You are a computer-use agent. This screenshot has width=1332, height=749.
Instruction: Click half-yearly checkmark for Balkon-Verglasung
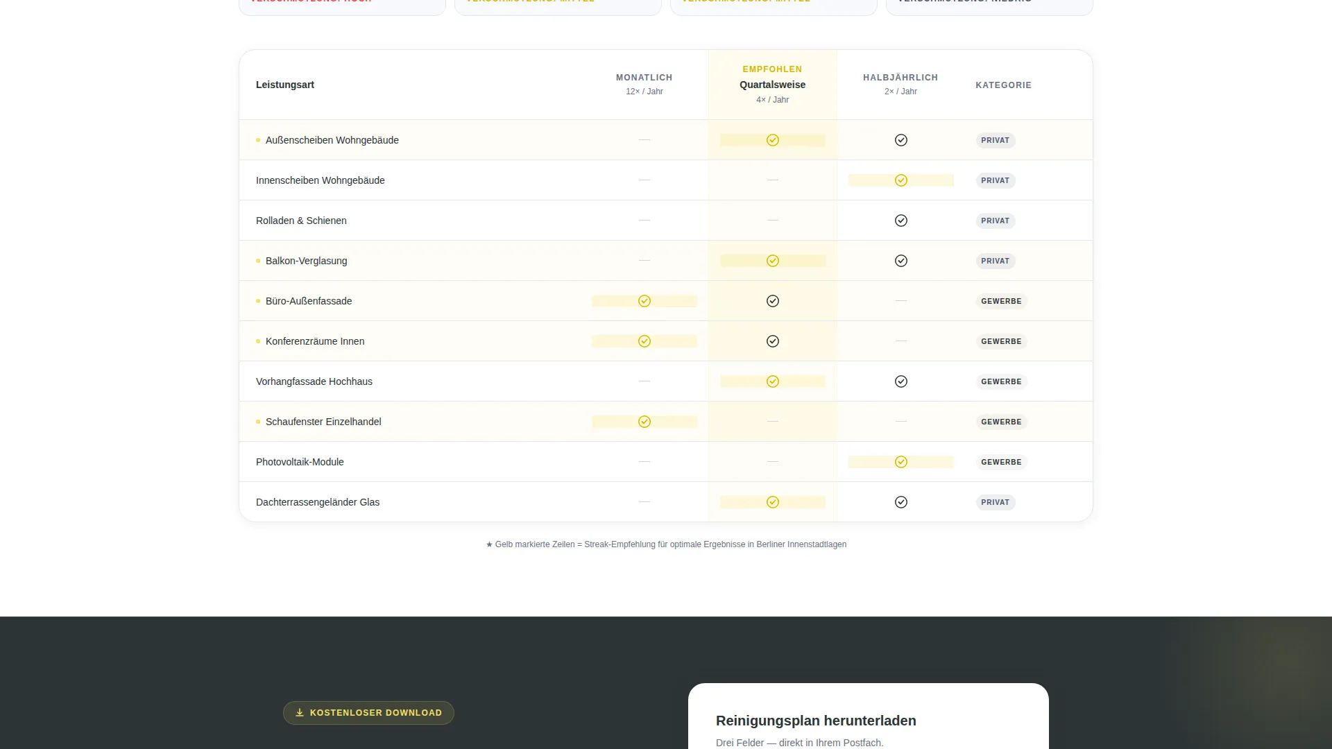pyautogui.click(x=900, y=261)
